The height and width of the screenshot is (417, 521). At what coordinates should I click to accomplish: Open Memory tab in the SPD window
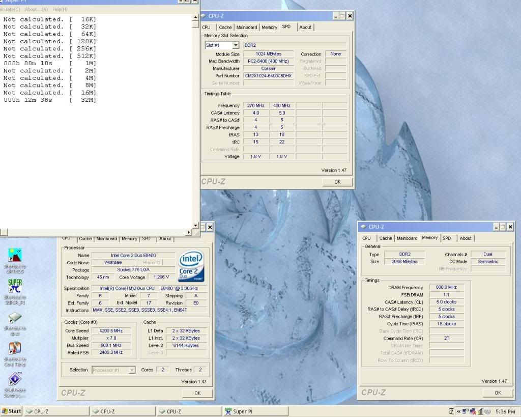(269, 27)
